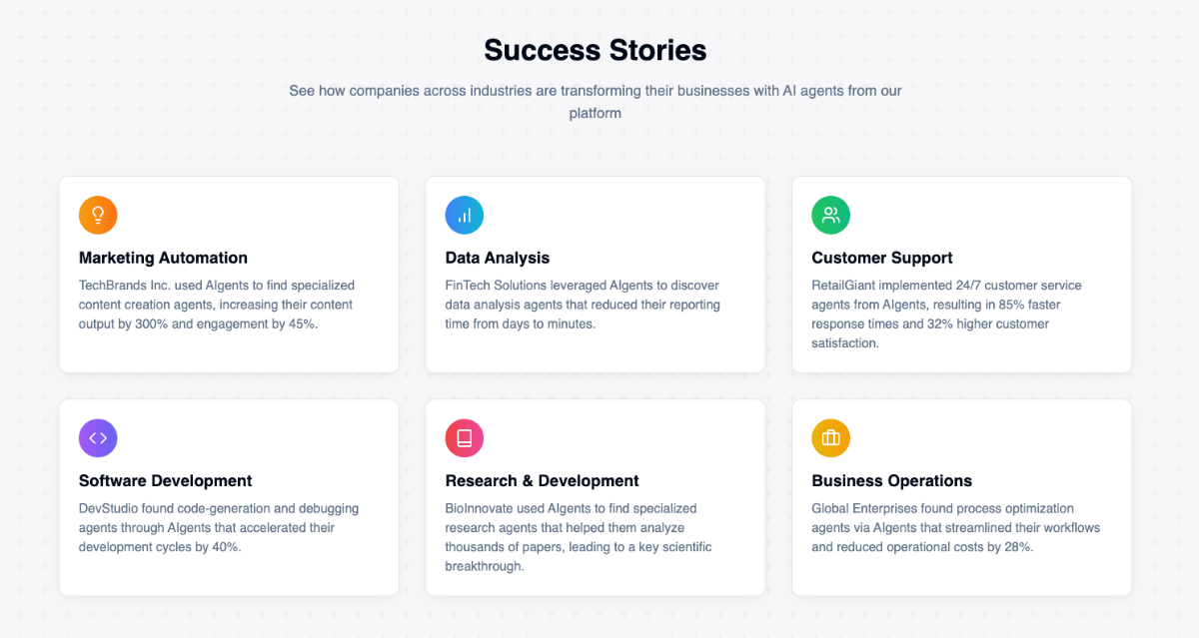
Task: Click the orange lightbulb Marketing Automation icon
Action: pyautogui.click(x=98, y=215)
